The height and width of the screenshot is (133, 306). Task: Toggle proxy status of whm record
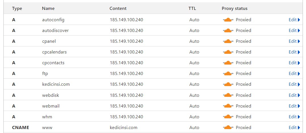tap(228, 117)
